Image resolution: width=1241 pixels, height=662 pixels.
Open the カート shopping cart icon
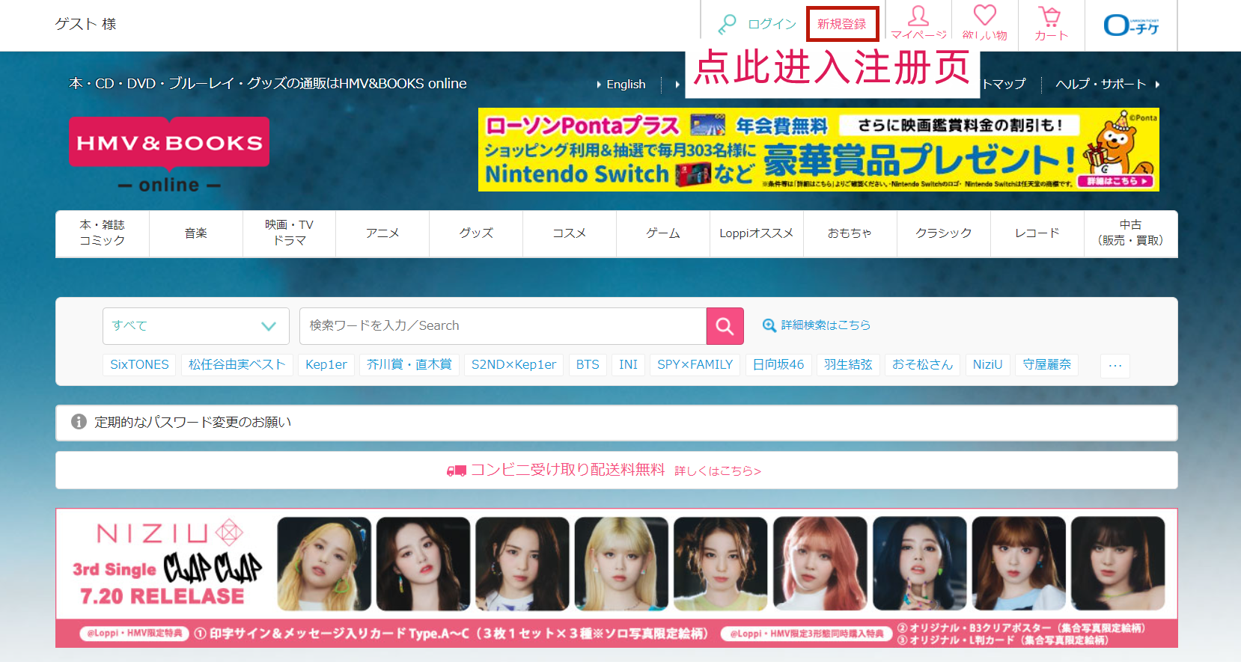tap(1050, 16)
